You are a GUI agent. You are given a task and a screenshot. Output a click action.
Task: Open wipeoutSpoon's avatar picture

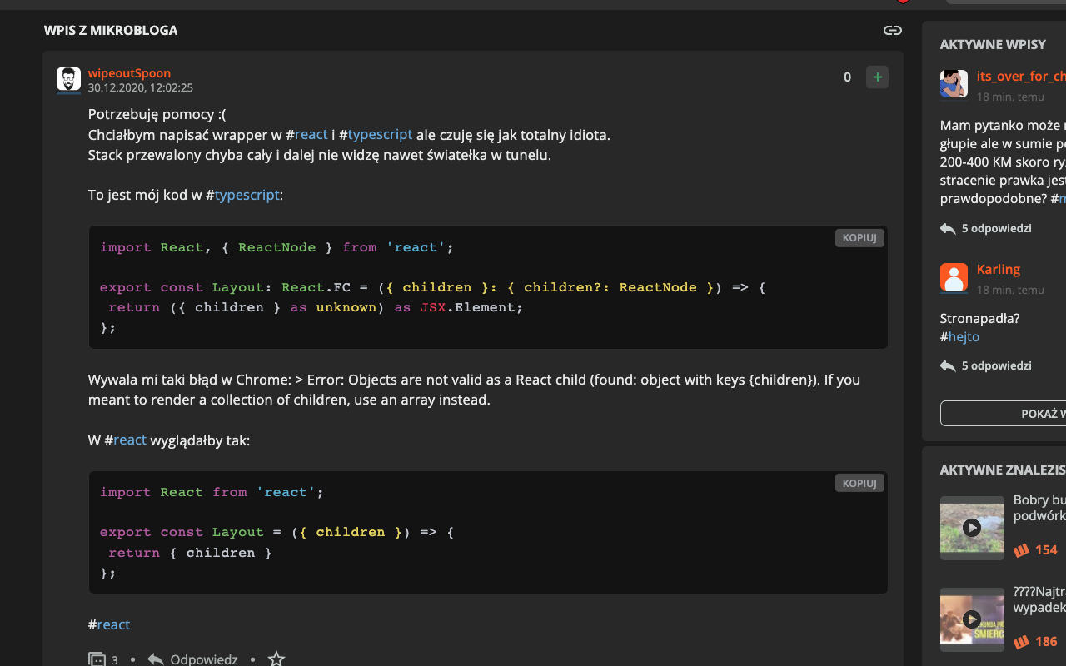(x=68, y=80)
